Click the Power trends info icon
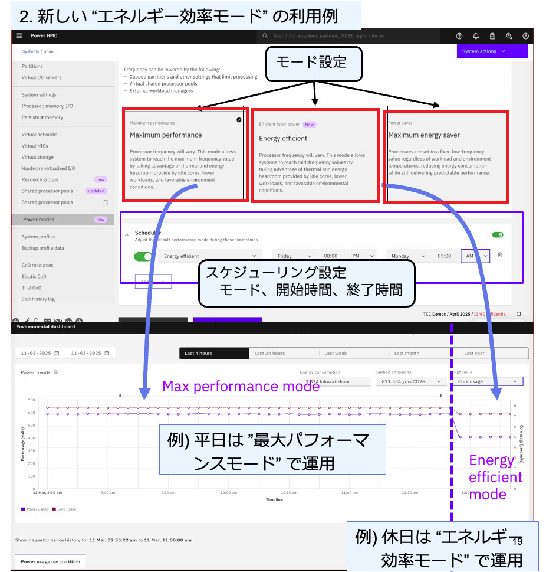 pos(56,372)
